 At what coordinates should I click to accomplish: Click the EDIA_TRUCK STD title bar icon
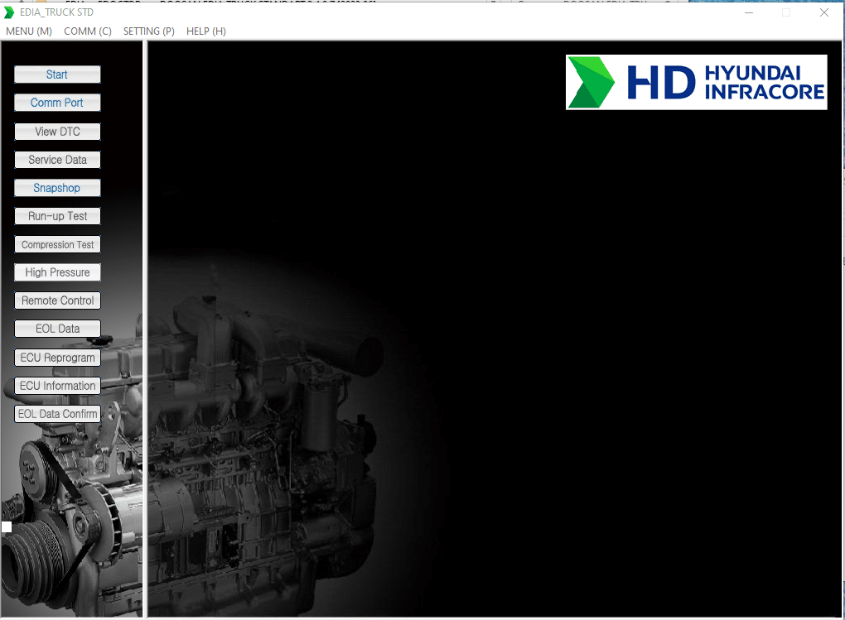pos(9,12)
